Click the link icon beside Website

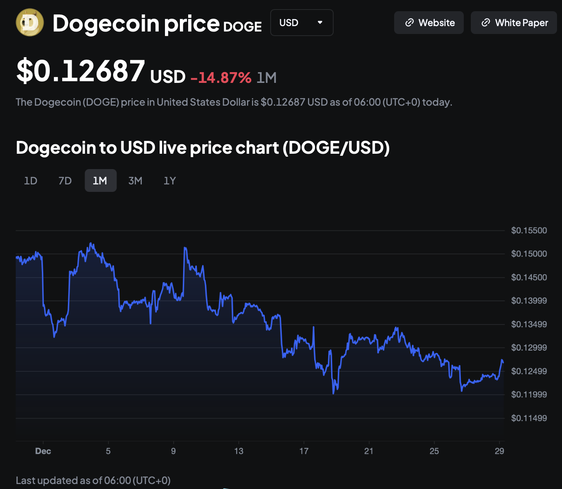tap(409, 23)
